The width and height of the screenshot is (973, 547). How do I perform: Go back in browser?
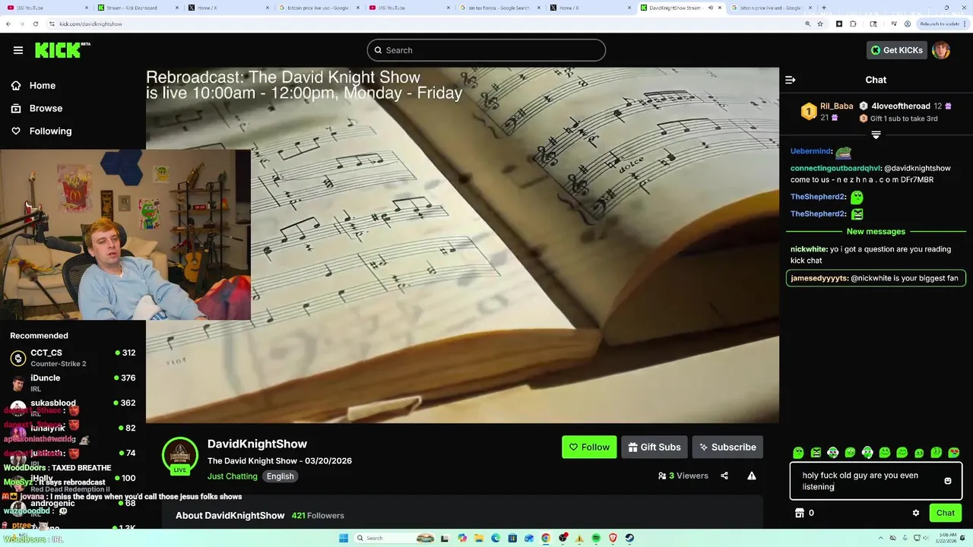pos(8,24)
